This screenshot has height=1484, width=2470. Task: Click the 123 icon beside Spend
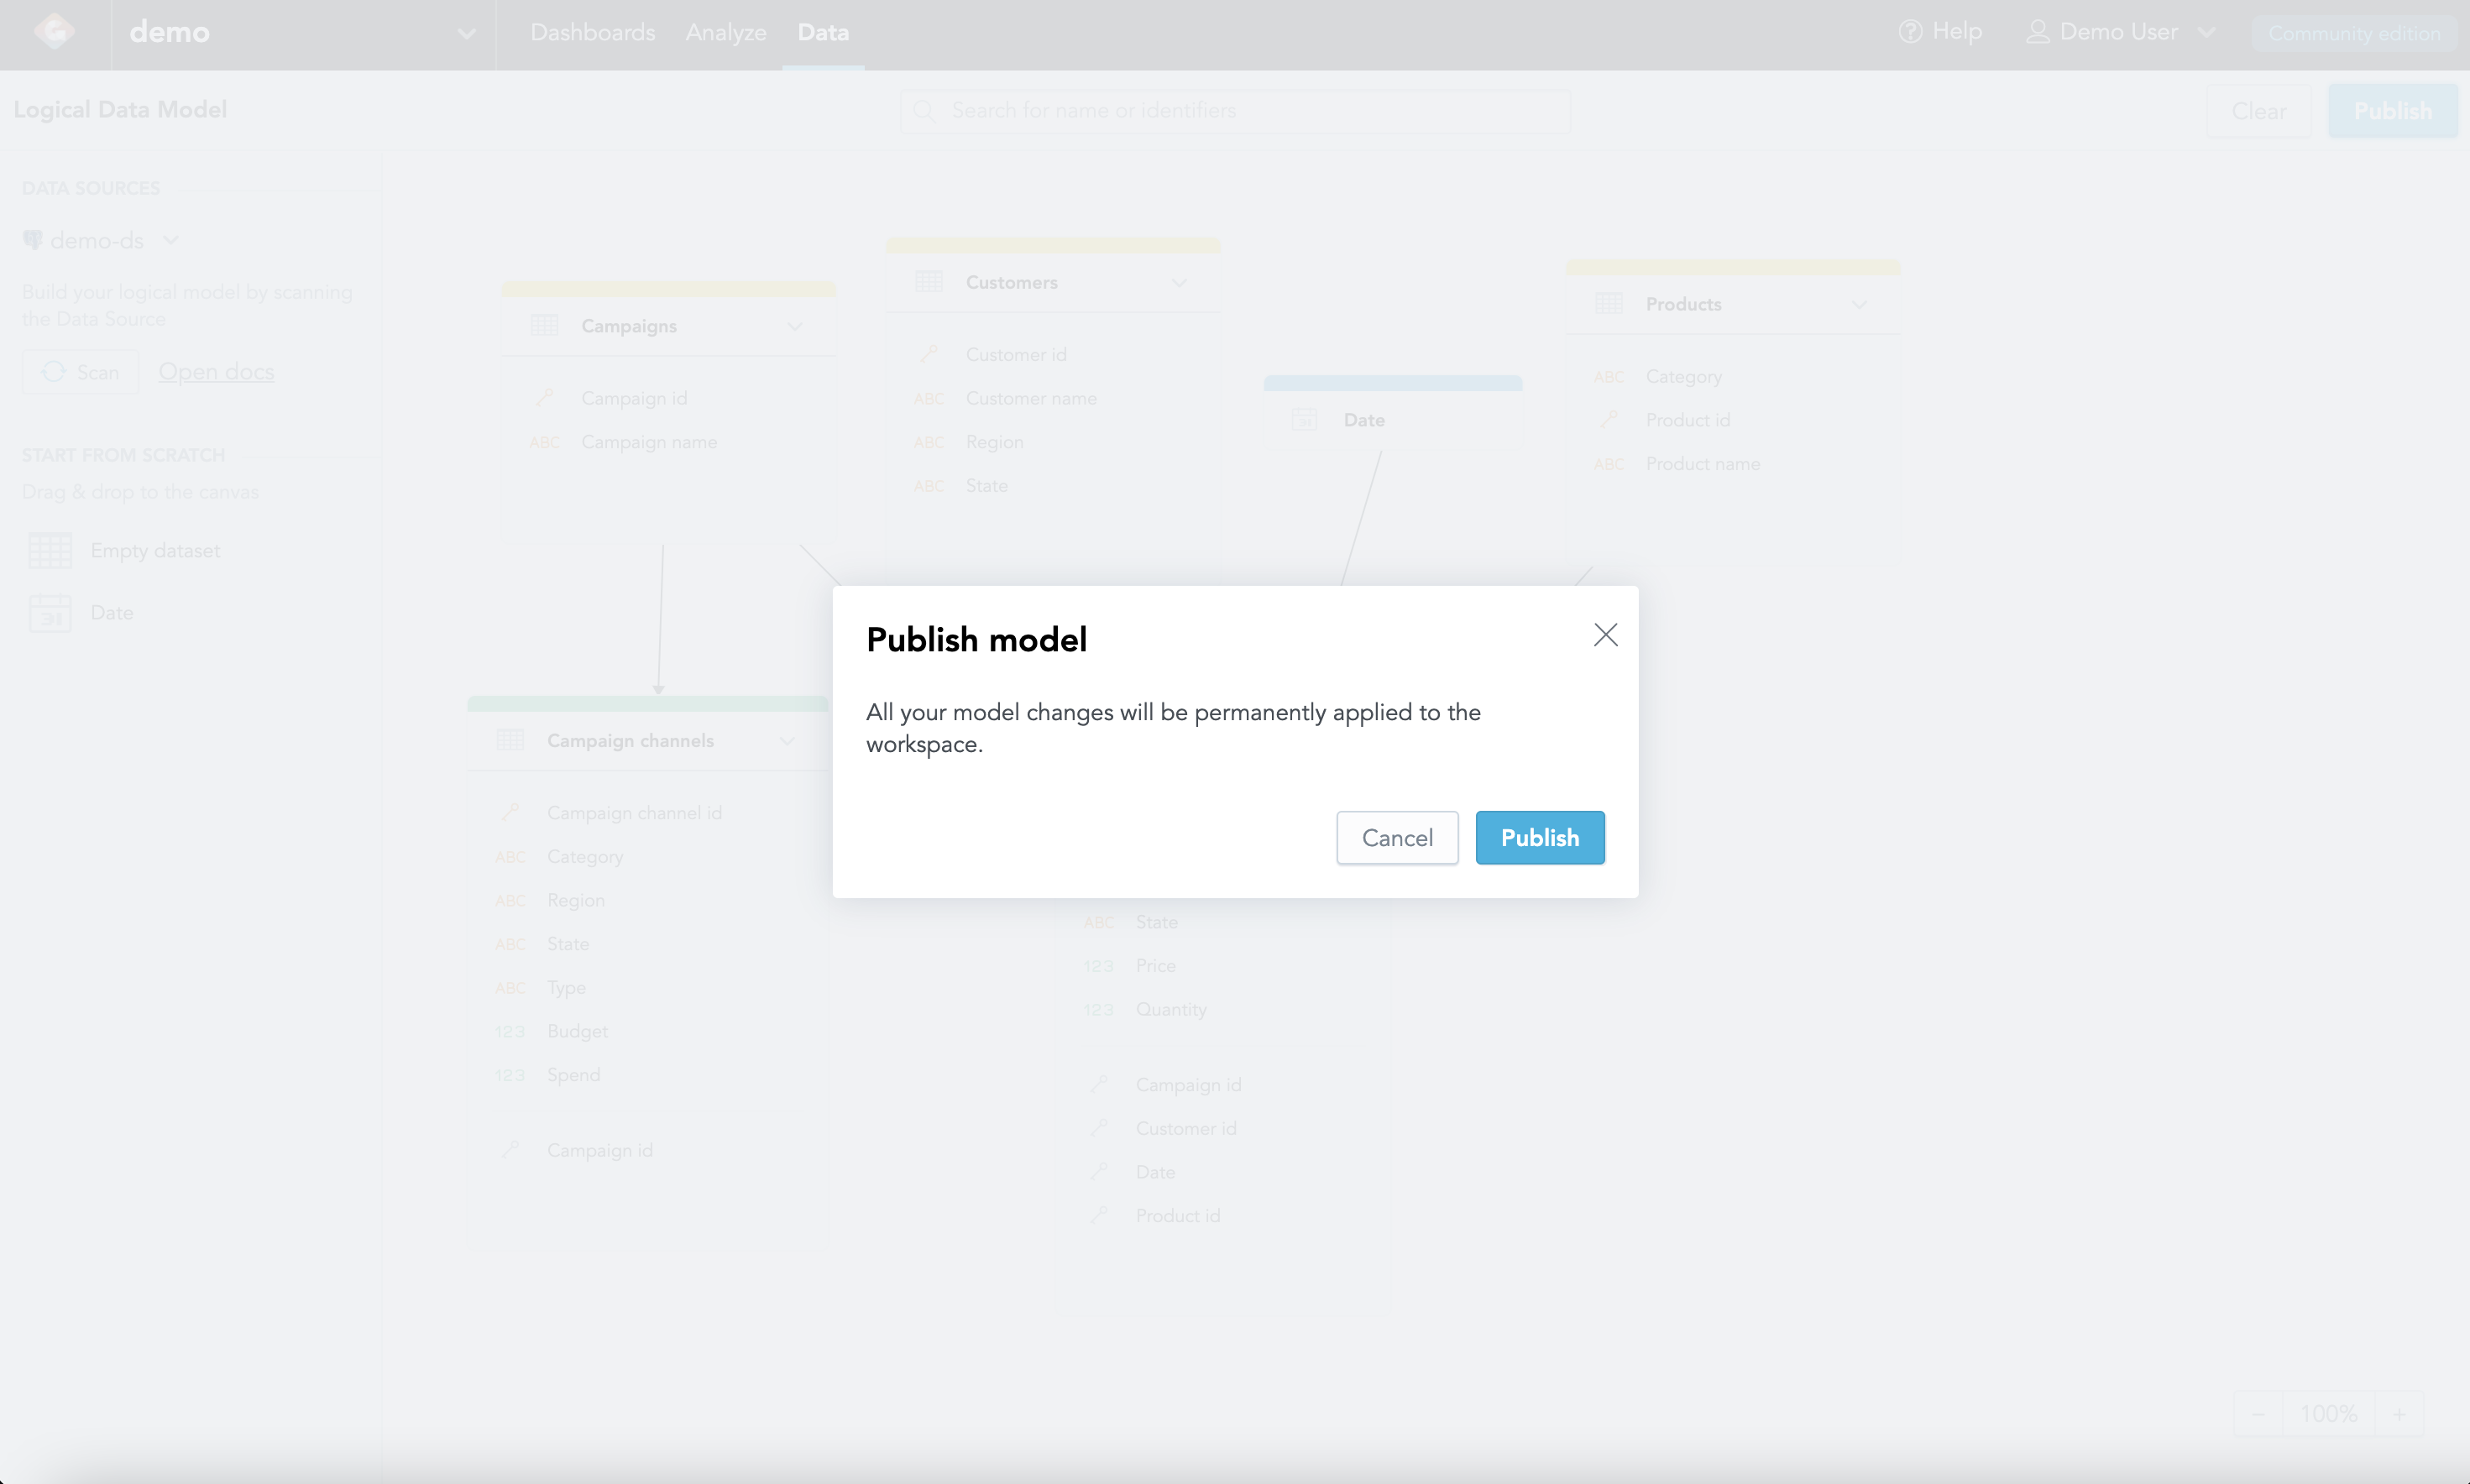510,1075
